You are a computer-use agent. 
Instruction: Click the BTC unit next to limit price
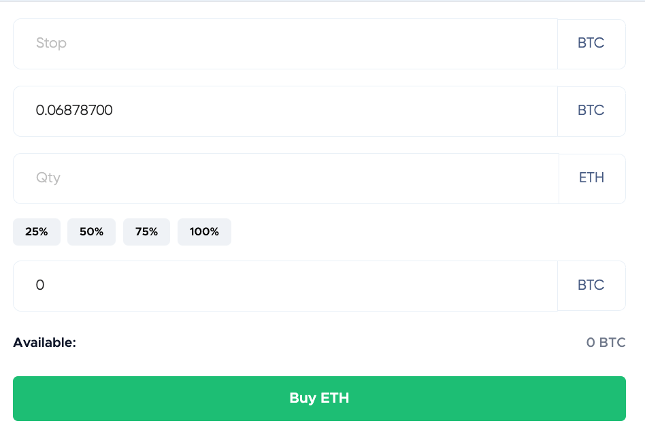point(591,111)
